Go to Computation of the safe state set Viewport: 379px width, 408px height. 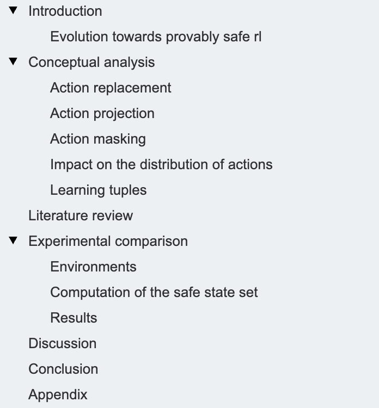click(154, 292)
